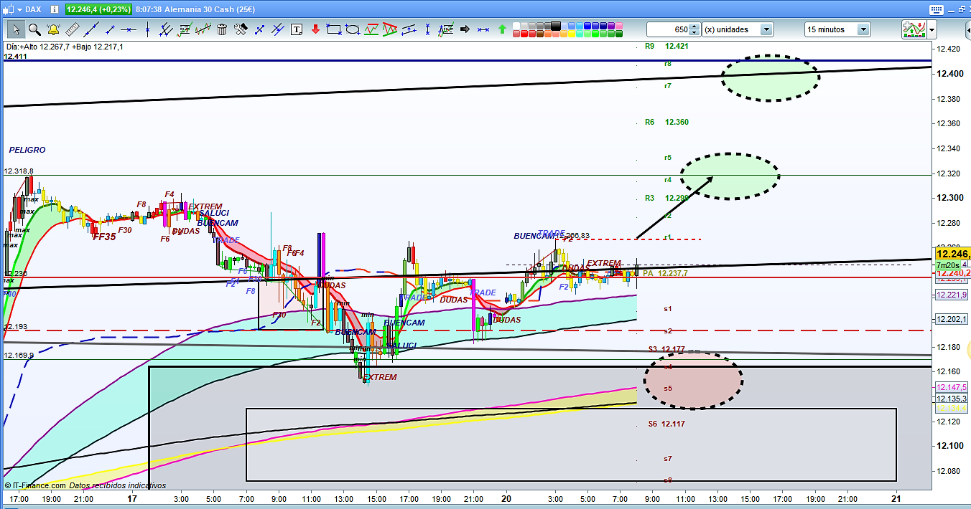
Task: Select the arrow cursor tool
Action: coord(16,29)
